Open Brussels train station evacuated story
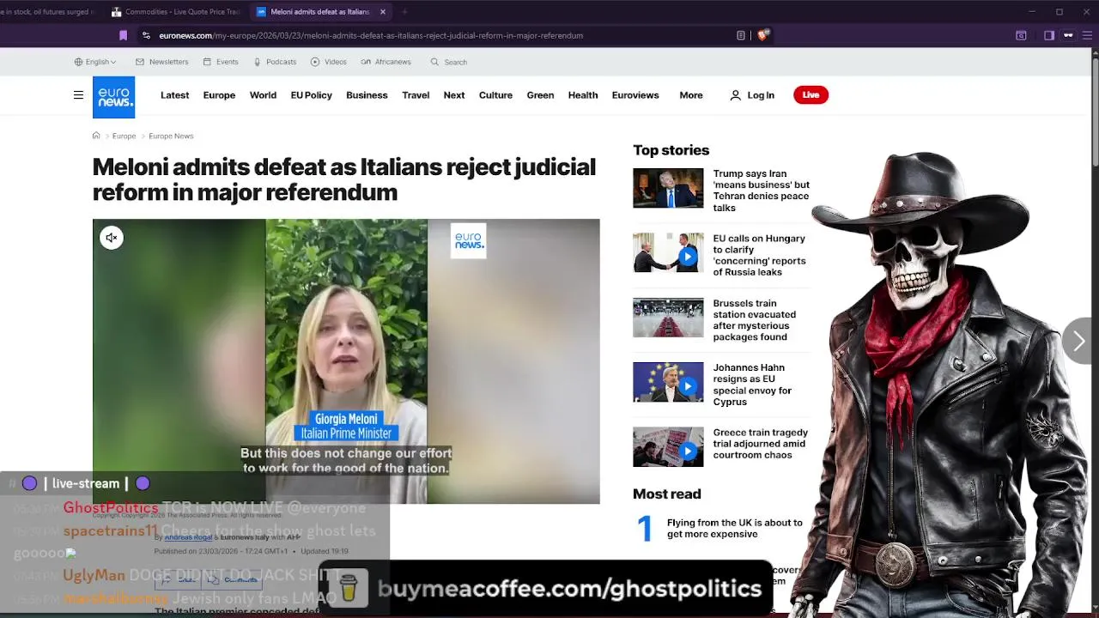 [x=754, y=320]
